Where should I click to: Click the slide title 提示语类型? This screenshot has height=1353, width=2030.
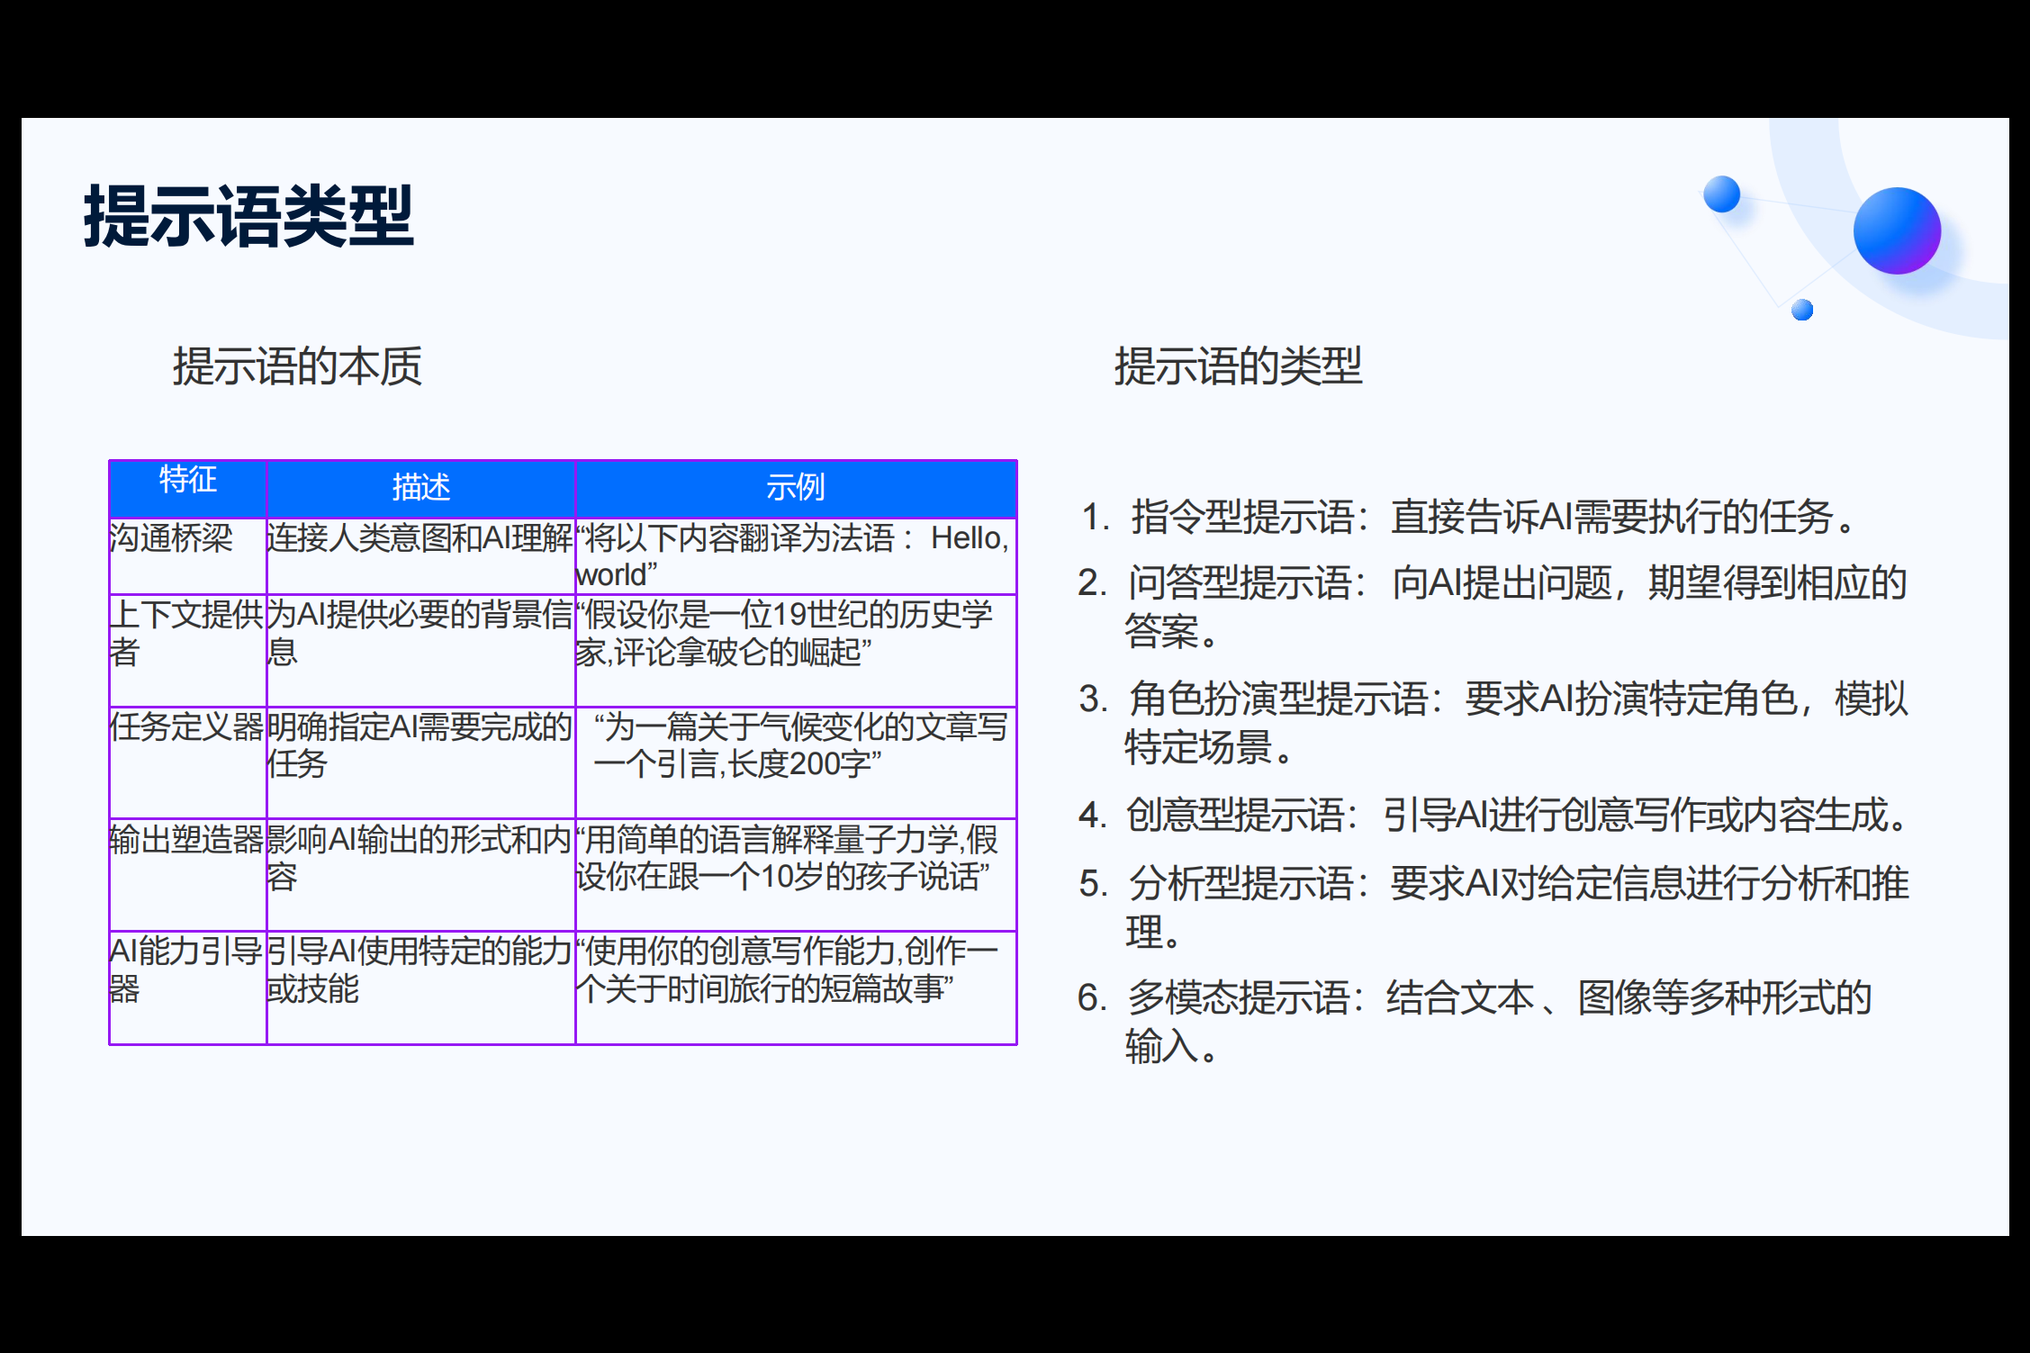pyautogui.click(x=248, y=217)
